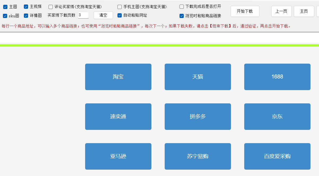The width and height of the screenshot is (319, 176).
Task: Toggle the sku图 checkbox
Action: tap(5, 16)
